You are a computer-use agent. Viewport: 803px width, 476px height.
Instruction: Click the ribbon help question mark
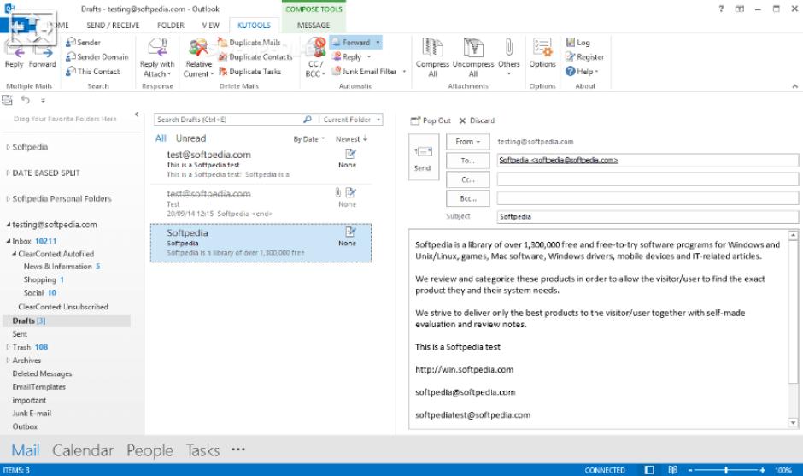click(x=721, y=9)
